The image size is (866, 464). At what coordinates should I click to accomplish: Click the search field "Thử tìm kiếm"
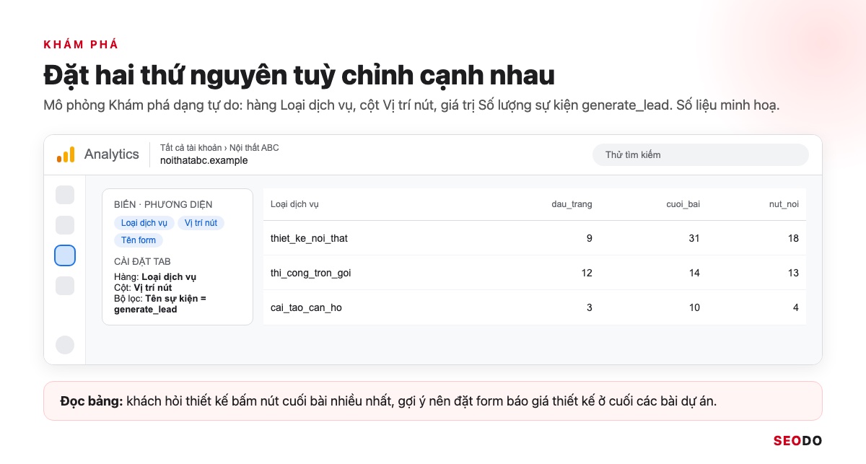click(x=701, y=154)
